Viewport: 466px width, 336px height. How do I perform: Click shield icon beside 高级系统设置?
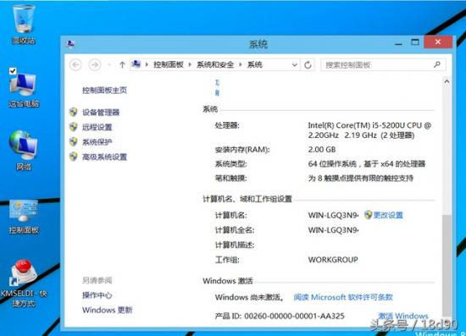click(x=74, y=157)
